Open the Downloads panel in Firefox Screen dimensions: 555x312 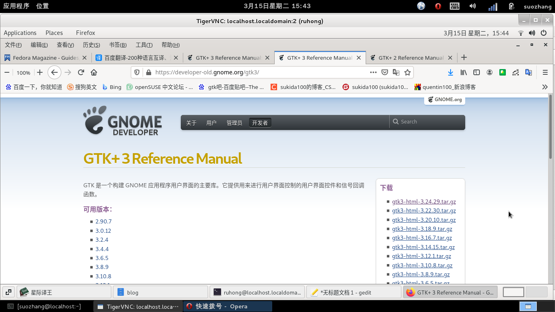450,72
